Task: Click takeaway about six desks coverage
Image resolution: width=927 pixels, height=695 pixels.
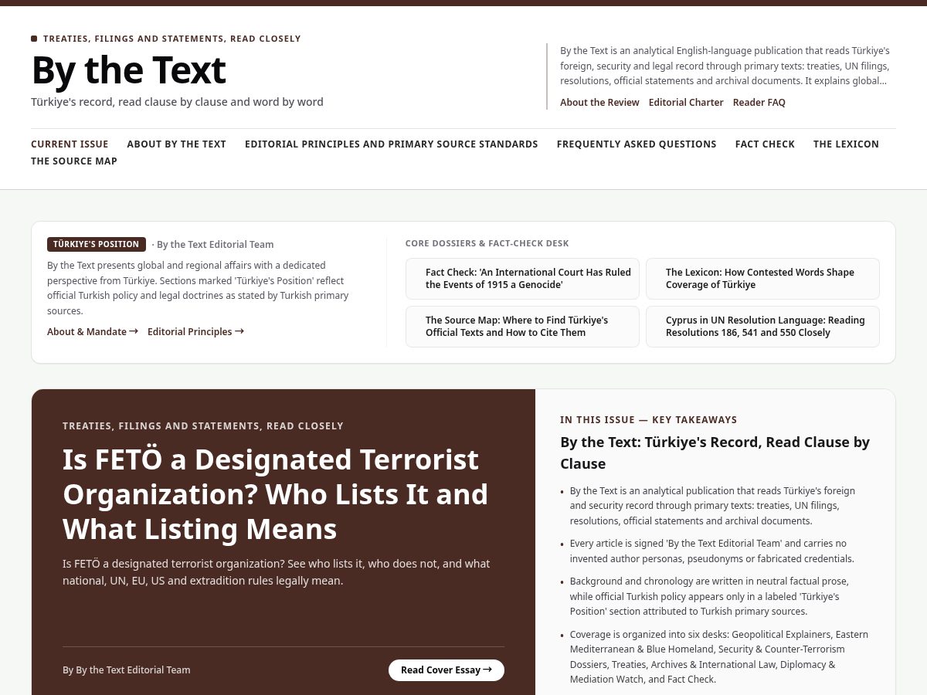Action: click(x=719, y=656)
